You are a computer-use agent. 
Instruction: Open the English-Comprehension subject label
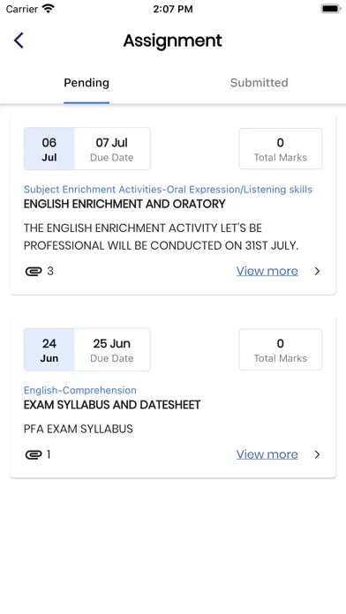pos(80,391)
